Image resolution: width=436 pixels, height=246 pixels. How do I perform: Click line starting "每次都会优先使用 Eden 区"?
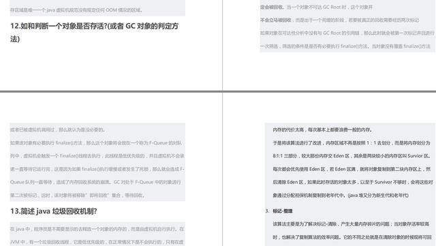click(352, 169)
